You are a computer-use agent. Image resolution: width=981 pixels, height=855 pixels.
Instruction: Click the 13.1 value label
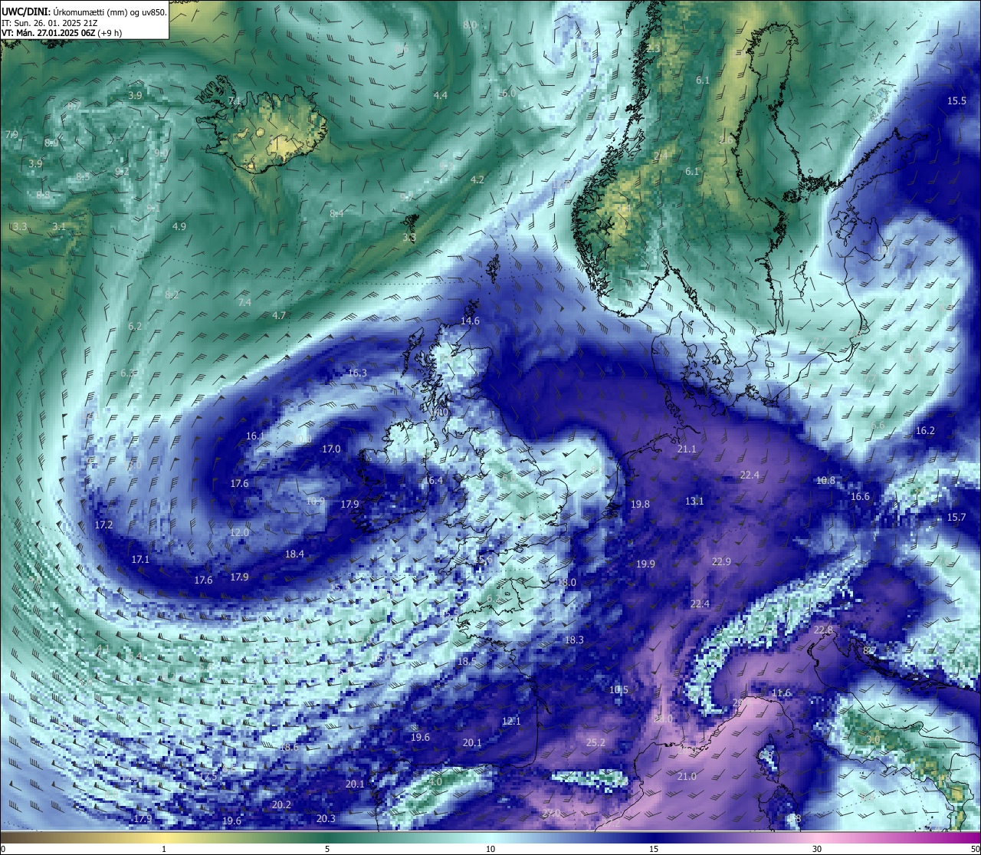coord(694,501)
